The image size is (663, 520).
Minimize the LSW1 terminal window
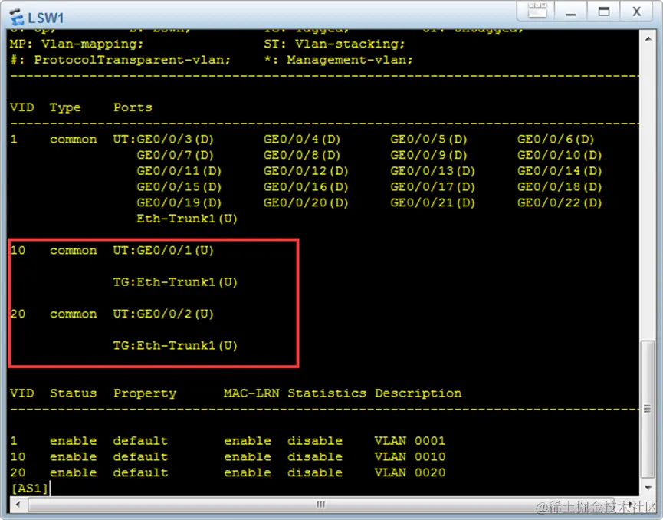point(571,12)
